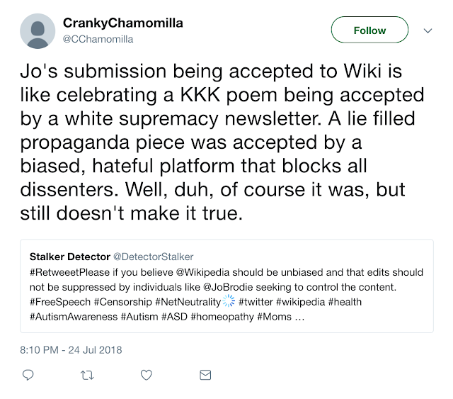Follow CrankyChamomilla
This screenshot has height=399, width=453.
(x=369, y=30)
